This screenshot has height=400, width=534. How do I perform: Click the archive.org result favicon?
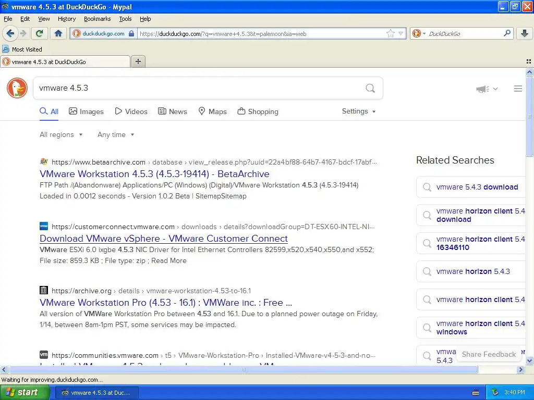(44, 290)
